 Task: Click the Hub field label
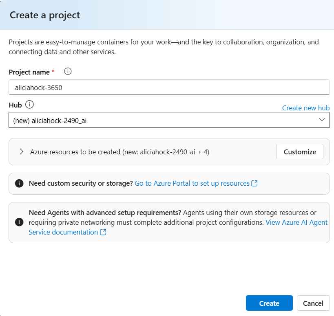[x=15, y=105]
